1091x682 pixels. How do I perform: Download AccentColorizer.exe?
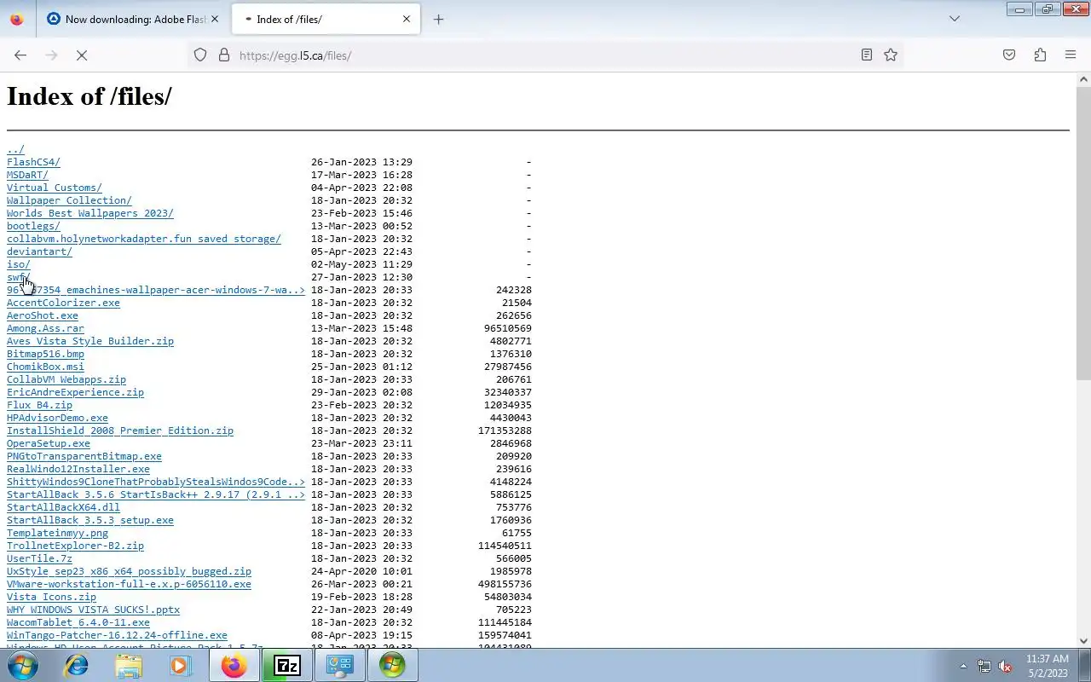63,303
